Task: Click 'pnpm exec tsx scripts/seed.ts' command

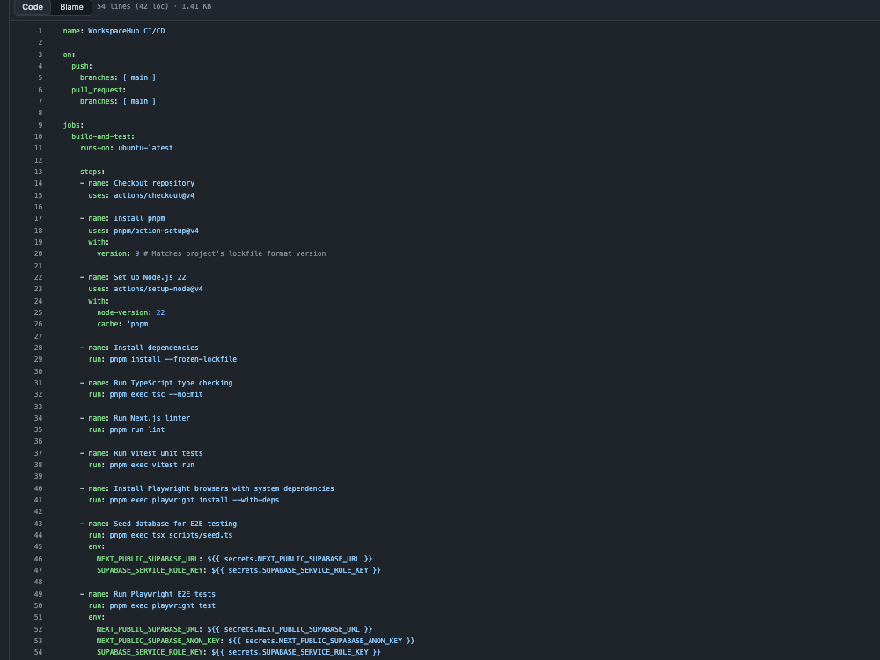Action: point(172,535)
